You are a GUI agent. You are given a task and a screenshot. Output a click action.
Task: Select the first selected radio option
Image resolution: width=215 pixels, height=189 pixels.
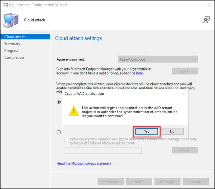click(x=59, y=102)
